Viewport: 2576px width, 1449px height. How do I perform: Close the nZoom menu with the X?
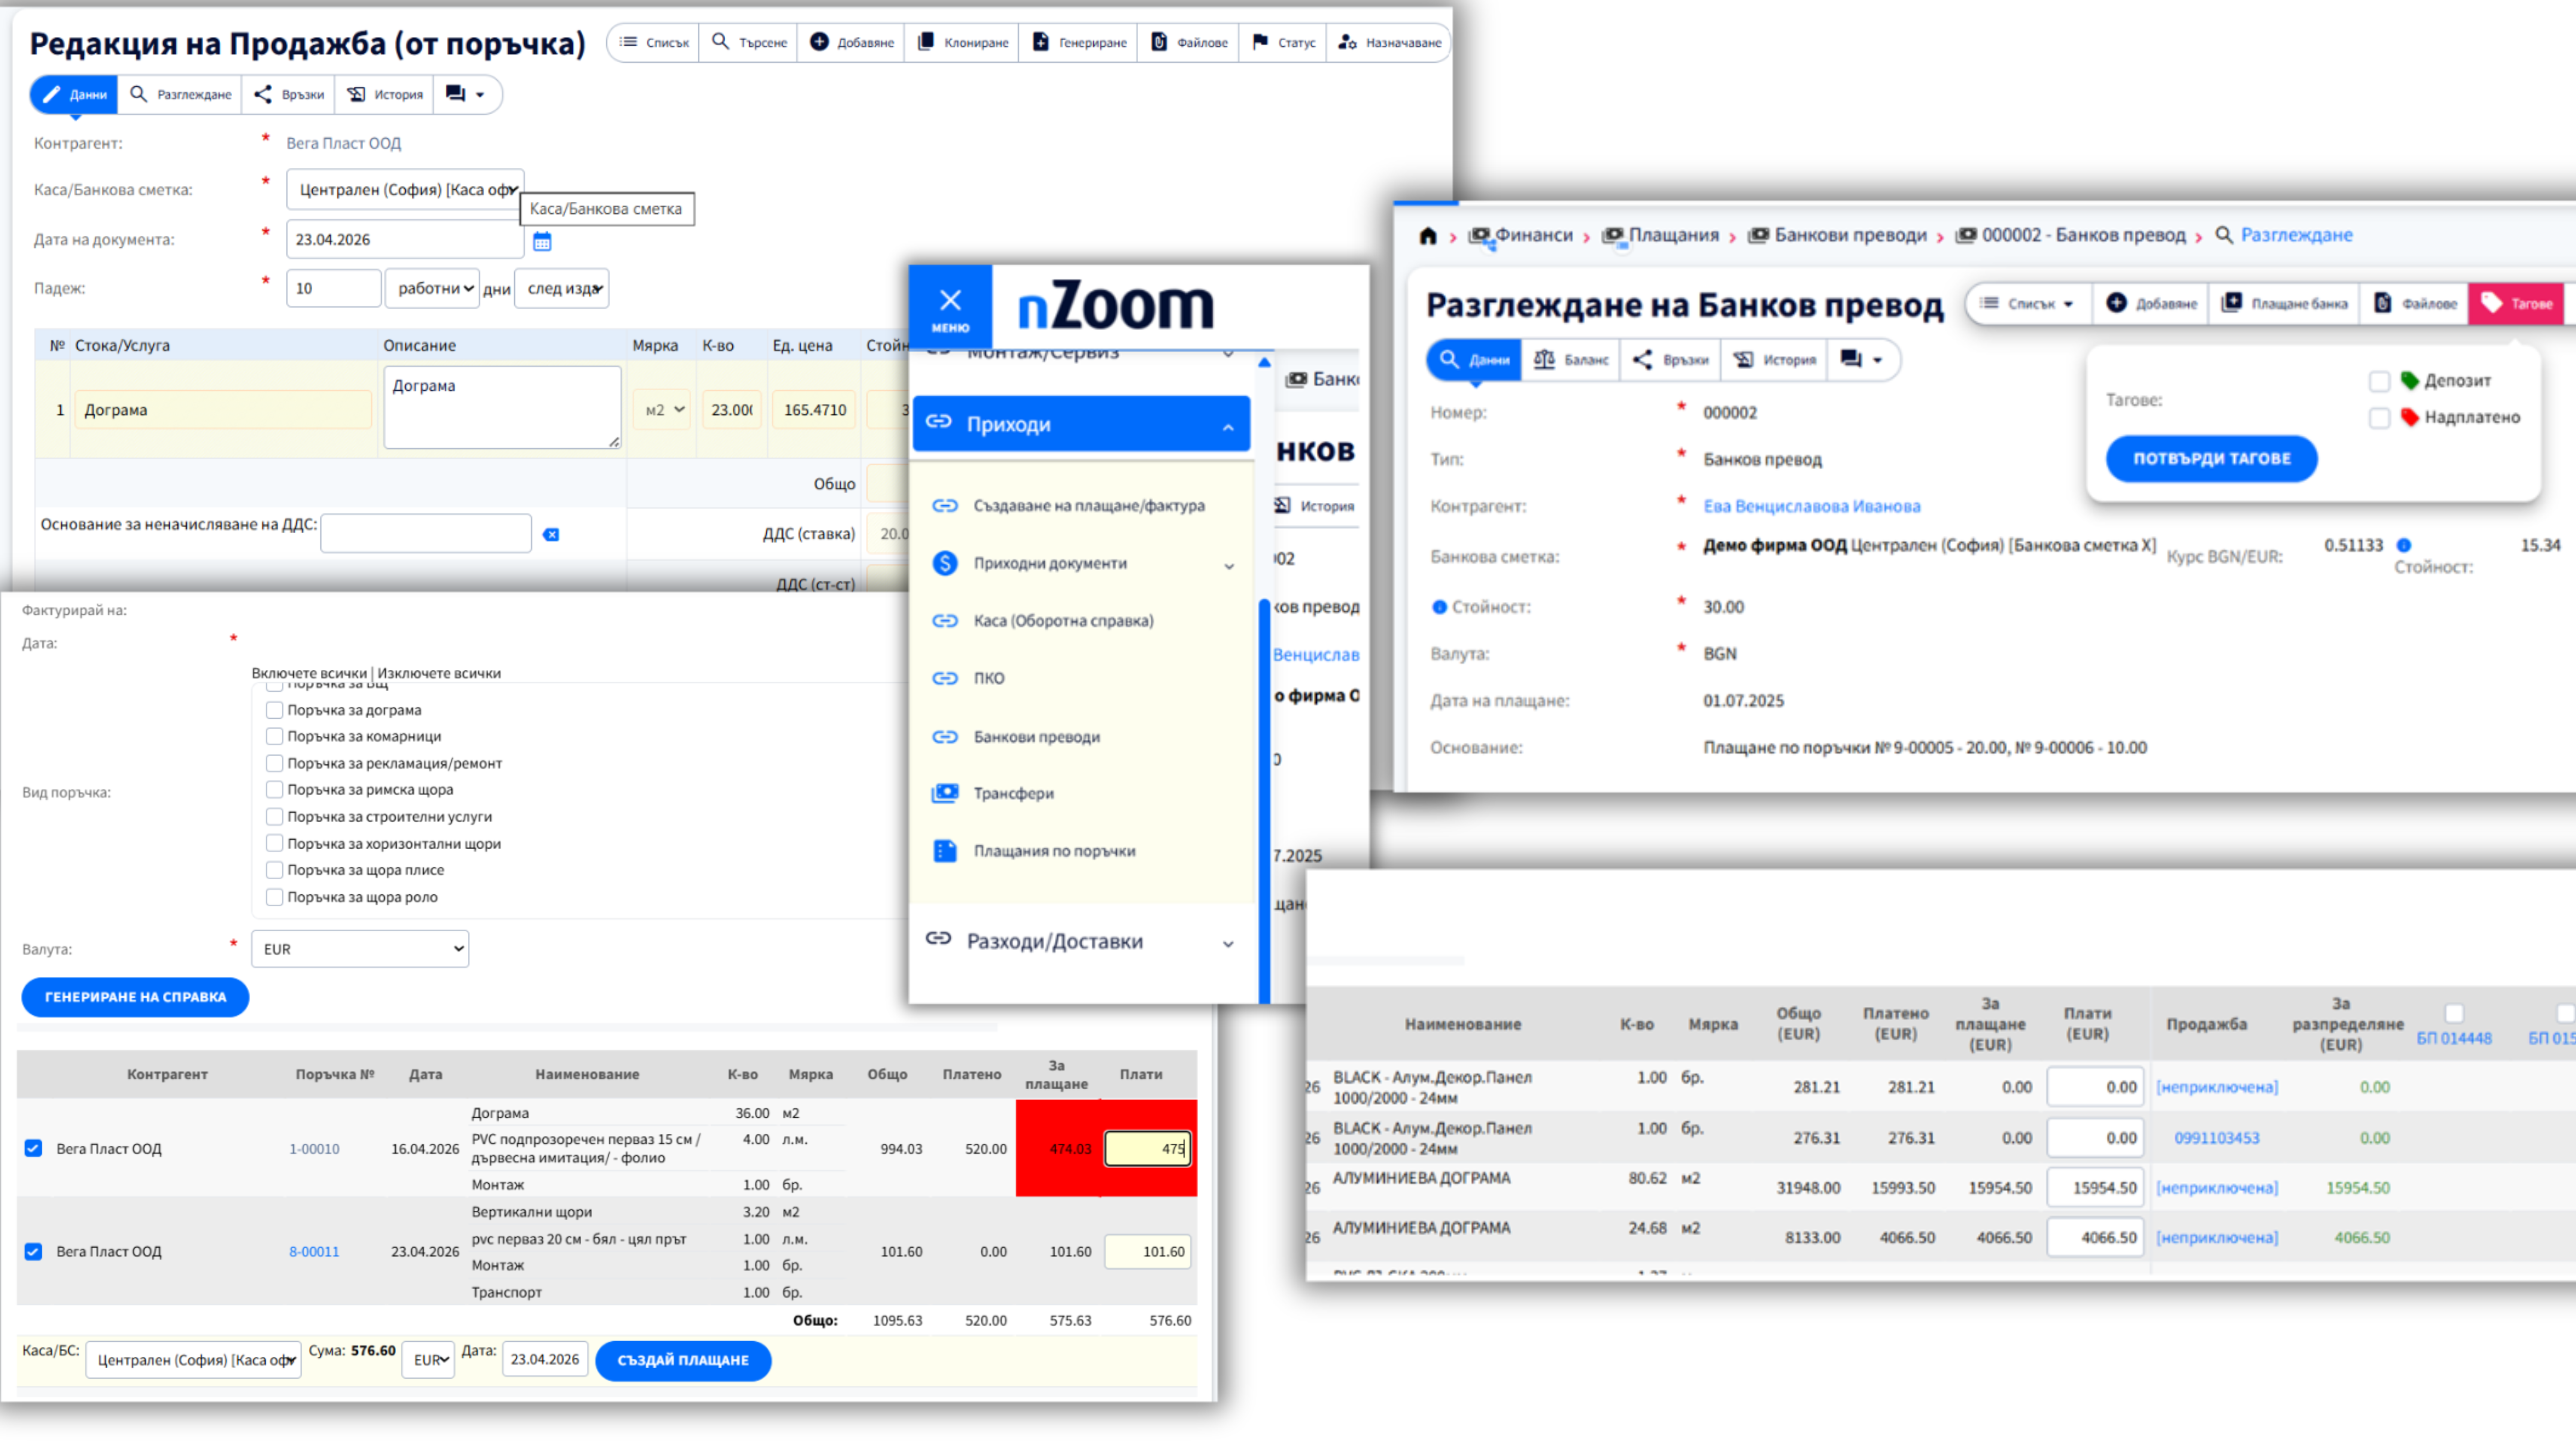point(950,307)
